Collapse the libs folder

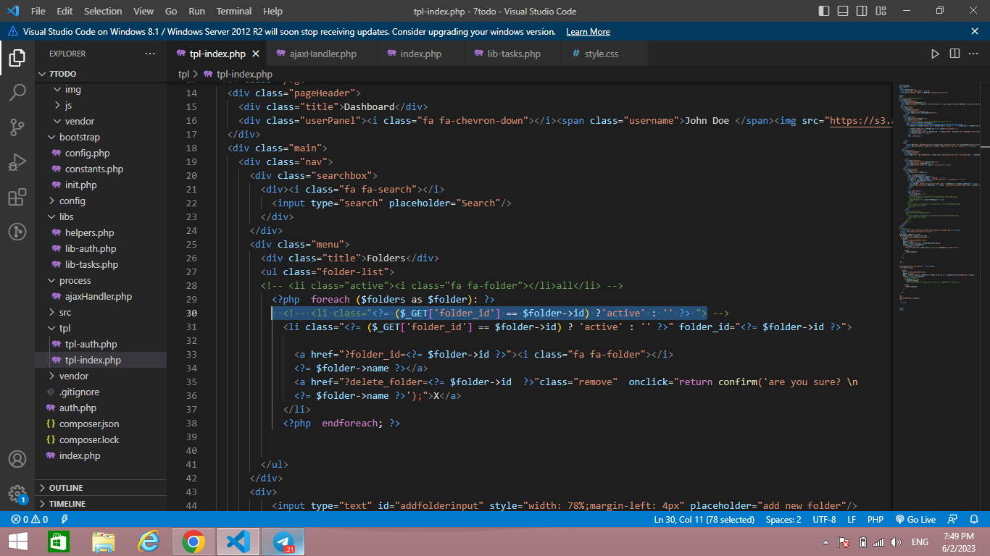coord(101,217)
